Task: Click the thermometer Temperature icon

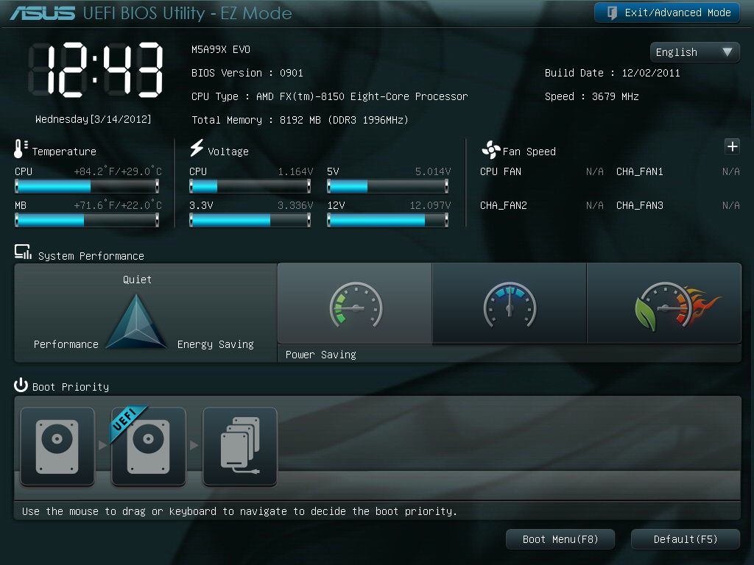Action: click(20, 149)
